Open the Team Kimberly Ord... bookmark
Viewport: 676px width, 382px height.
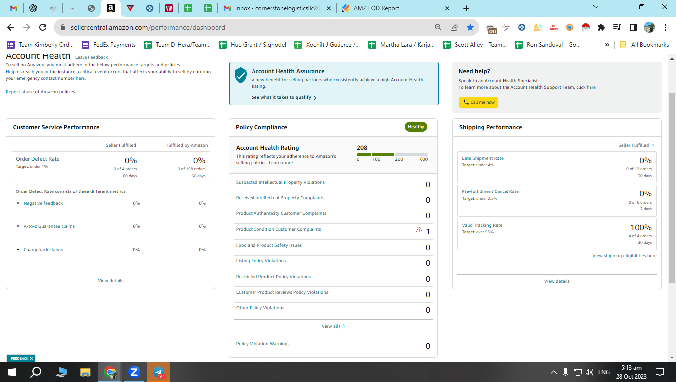tap(40, 45)
